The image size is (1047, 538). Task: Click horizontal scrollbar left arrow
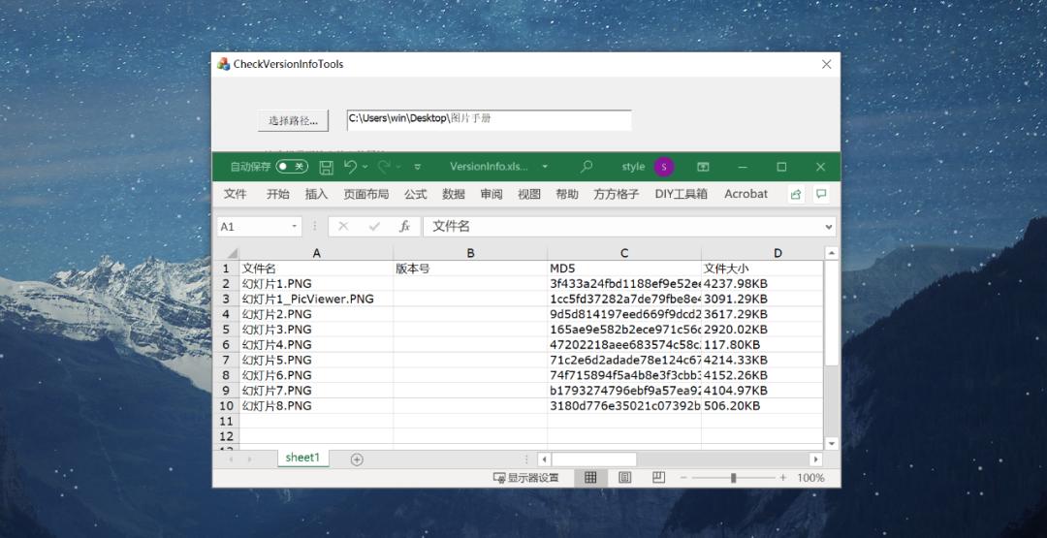[x=544, y=459]
